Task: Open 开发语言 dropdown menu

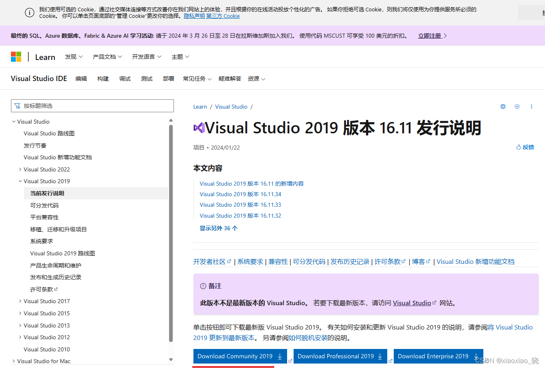Action: (x=147, y=57)
